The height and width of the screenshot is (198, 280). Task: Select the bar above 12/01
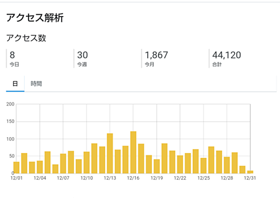(x=16, y=168)
